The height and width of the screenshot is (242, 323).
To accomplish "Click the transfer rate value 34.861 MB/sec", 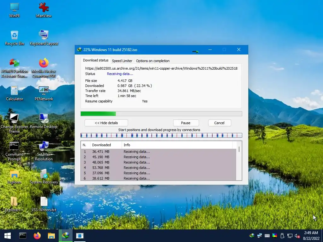I will (129, 91).
